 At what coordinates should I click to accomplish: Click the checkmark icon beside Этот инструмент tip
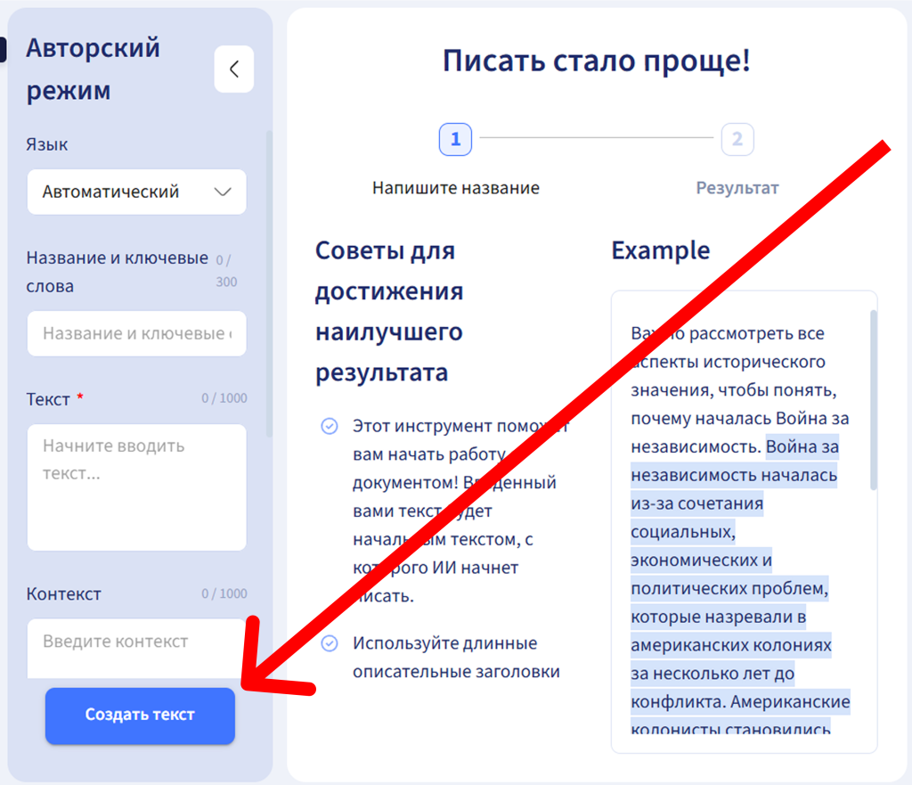pyautogui.click(x=330, y=426)
